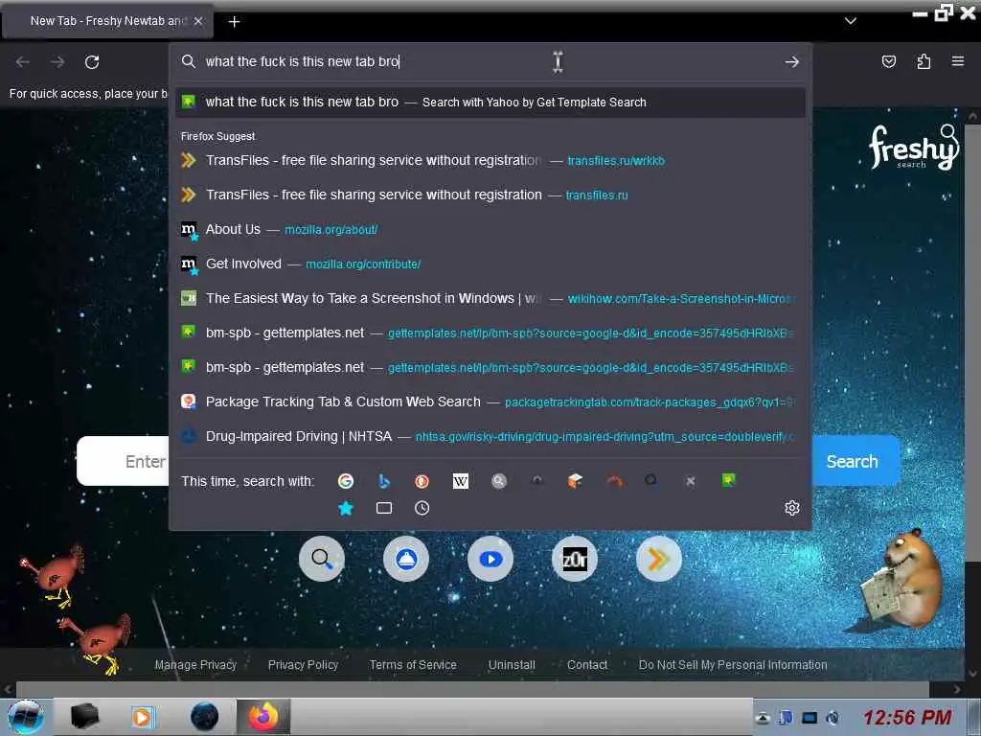Search bookmarks with the blue star icon
The width and height of the screenshot is (981, 736).
345,508
